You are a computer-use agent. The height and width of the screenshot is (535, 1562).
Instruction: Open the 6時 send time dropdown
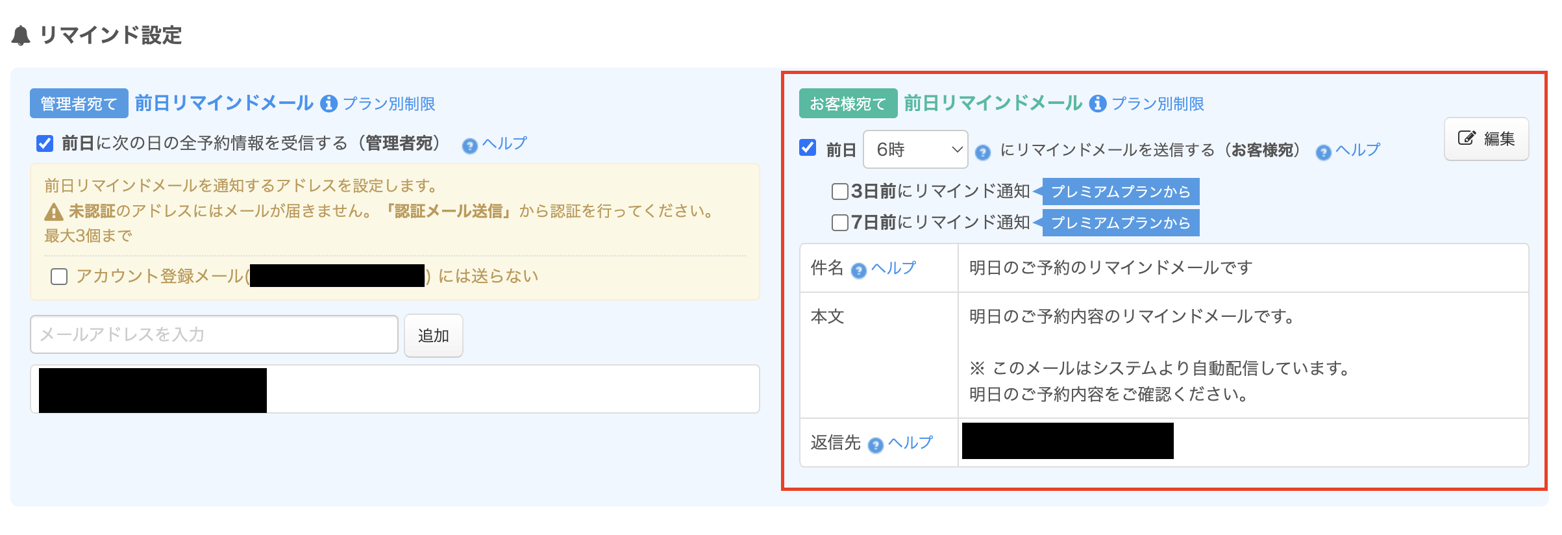point(915,150)
